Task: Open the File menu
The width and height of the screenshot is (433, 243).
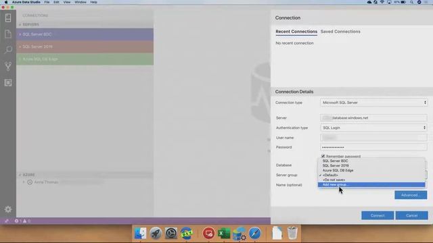Action: pyautogui.click(x=47, y=2)
